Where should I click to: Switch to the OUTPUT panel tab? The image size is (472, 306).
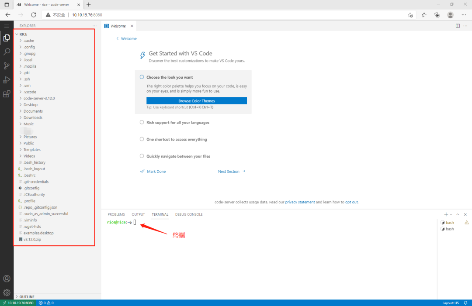(x=138, y=214)
